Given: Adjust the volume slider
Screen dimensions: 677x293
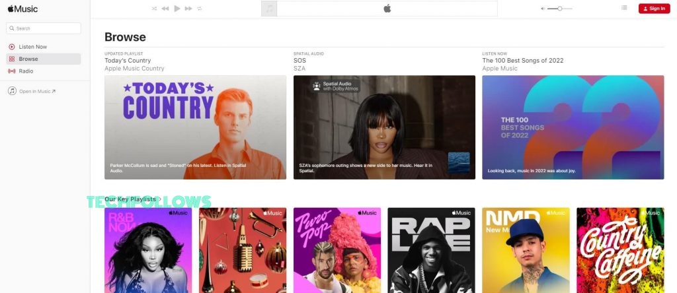Looking at the screenshot, I should [559, 9].
